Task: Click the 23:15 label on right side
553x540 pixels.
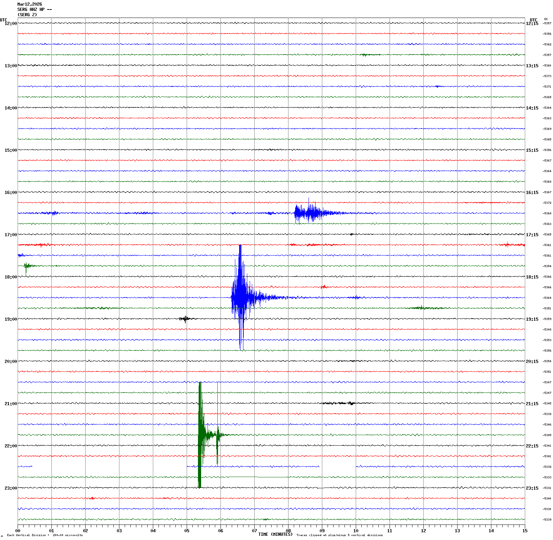Action: (532, 488)
